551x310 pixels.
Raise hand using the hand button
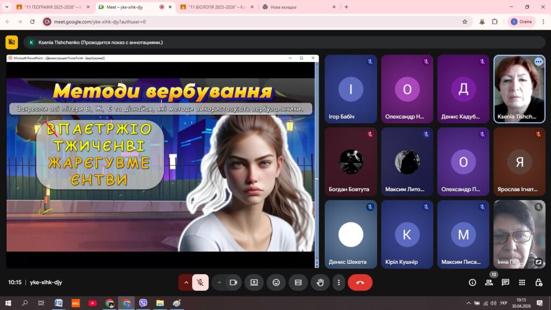[320, 282]
